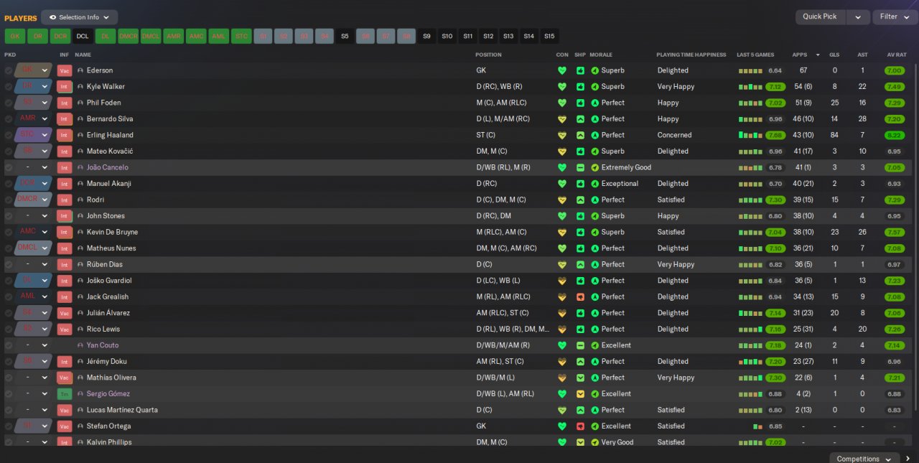Screen dimensions: 919x463
Task: Toggle the picked checkbox for João Cancelo
Action: [9, 167]
